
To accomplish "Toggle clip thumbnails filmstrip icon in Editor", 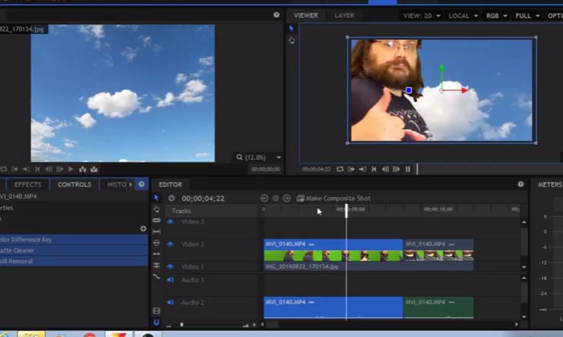I will coord(156,311).
